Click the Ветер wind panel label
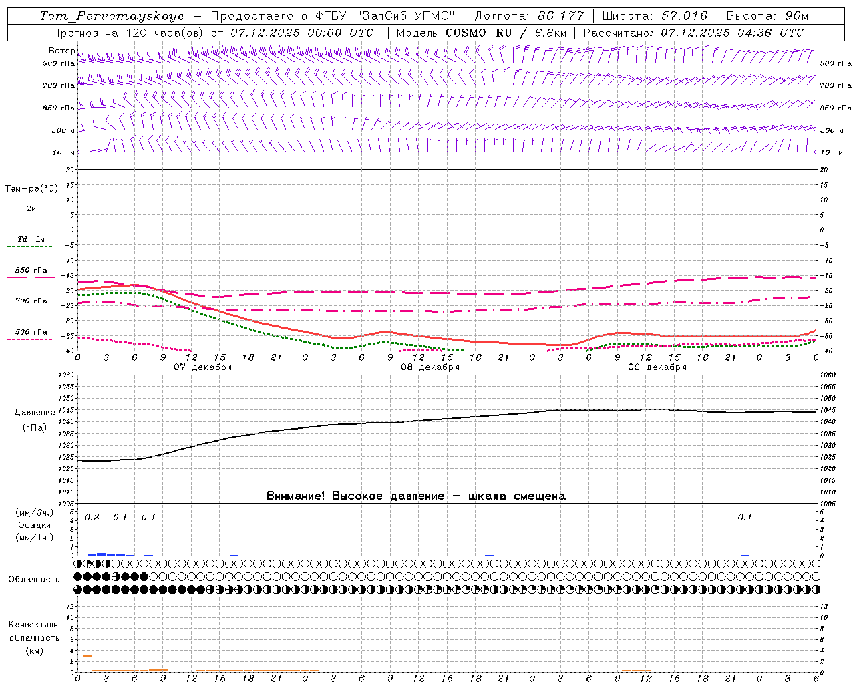Image resolution: width=855 pixels, height=684 pixels. (x=61, y=51)
